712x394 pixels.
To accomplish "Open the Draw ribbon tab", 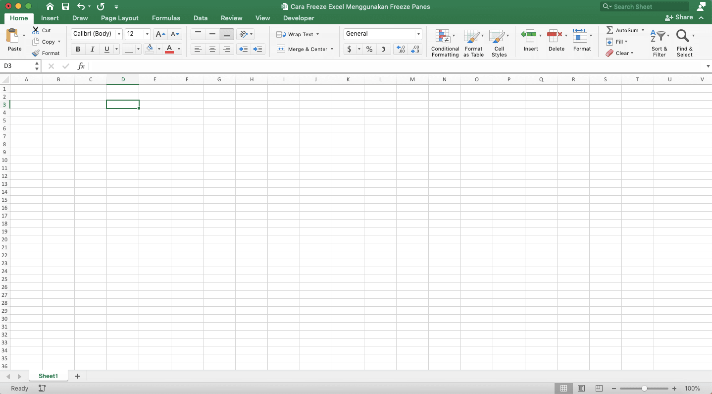I will coord(80,18).
